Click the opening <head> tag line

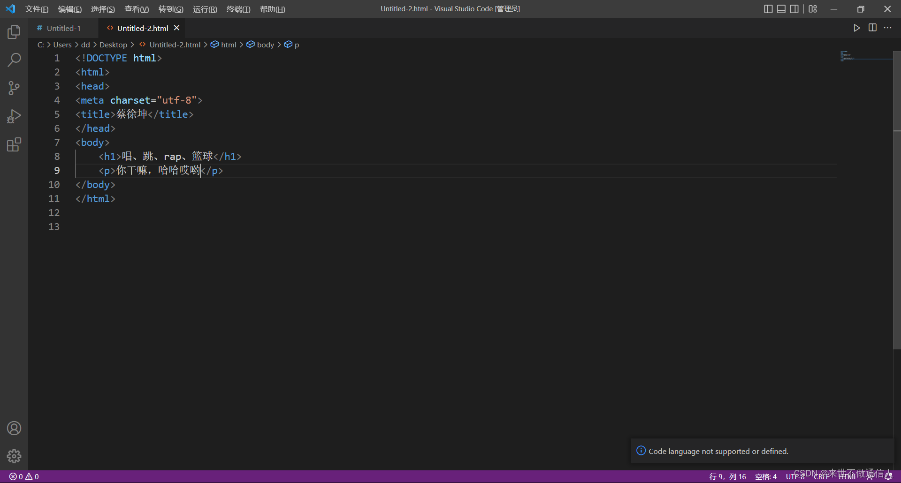click(x=92, y=86)
